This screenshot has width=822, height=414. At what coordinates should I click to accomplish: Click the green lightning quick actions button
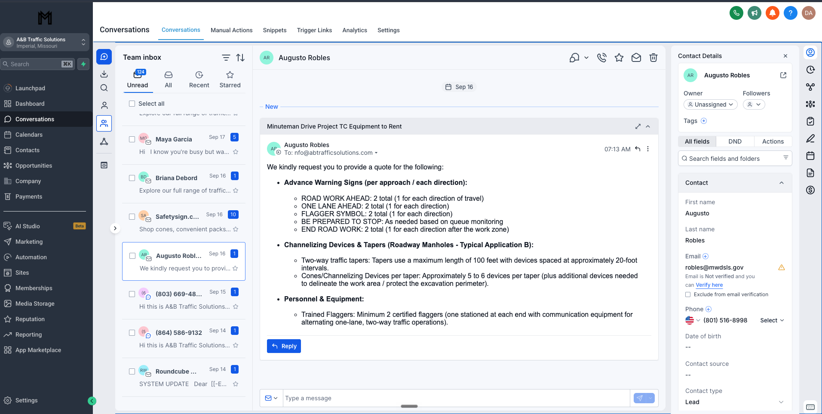[x=83, y=64]
